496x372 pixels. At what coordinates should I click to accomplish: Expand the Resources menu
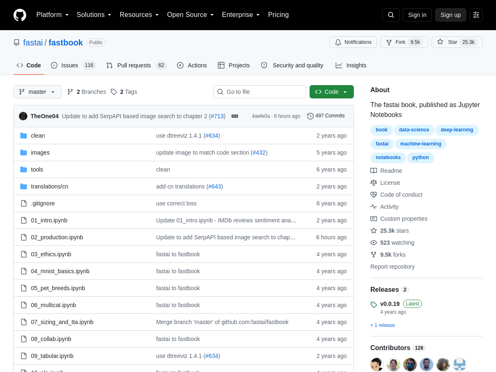[x=139, y=15]
